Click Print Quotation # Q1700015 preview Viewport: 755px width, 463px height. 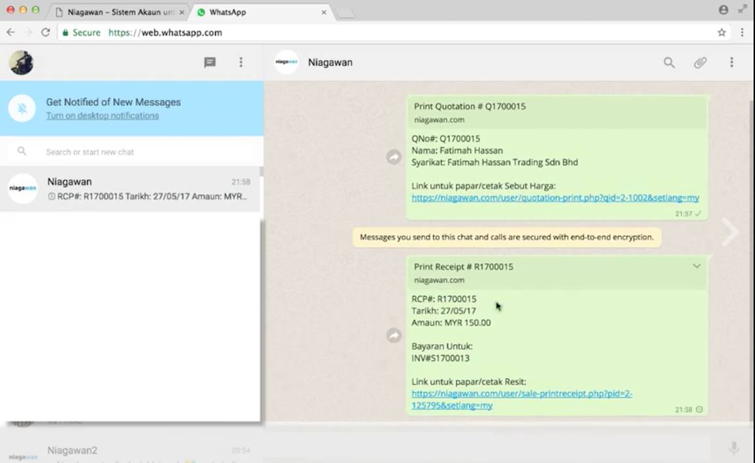(557, 112)
